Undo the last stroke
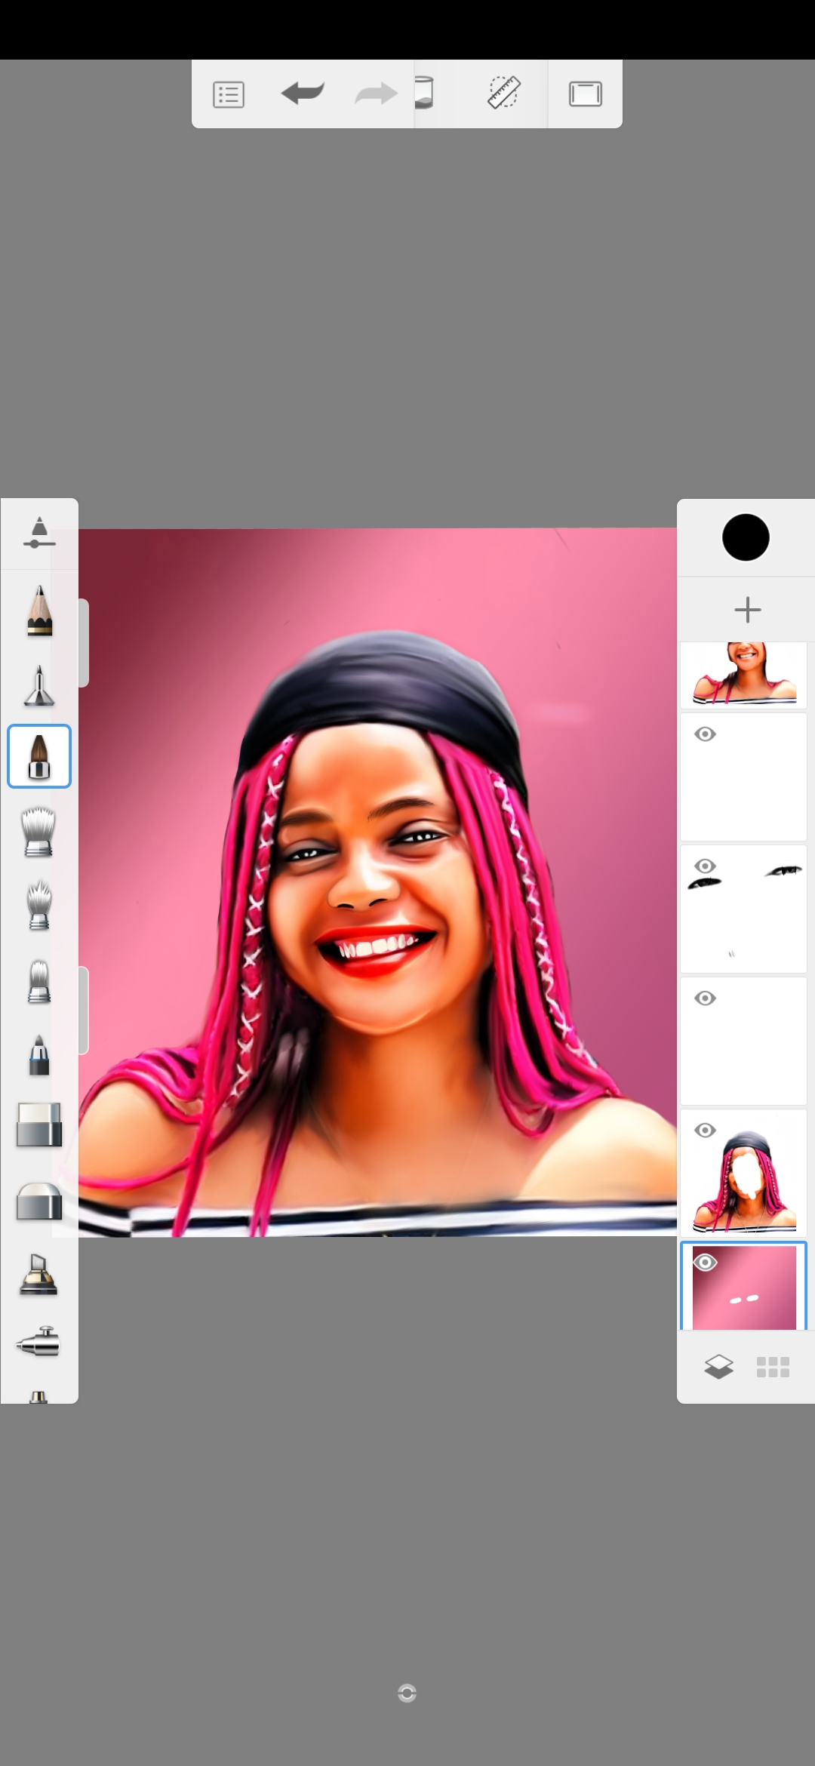The image size is (815, 1766). [x=303, y=94]
